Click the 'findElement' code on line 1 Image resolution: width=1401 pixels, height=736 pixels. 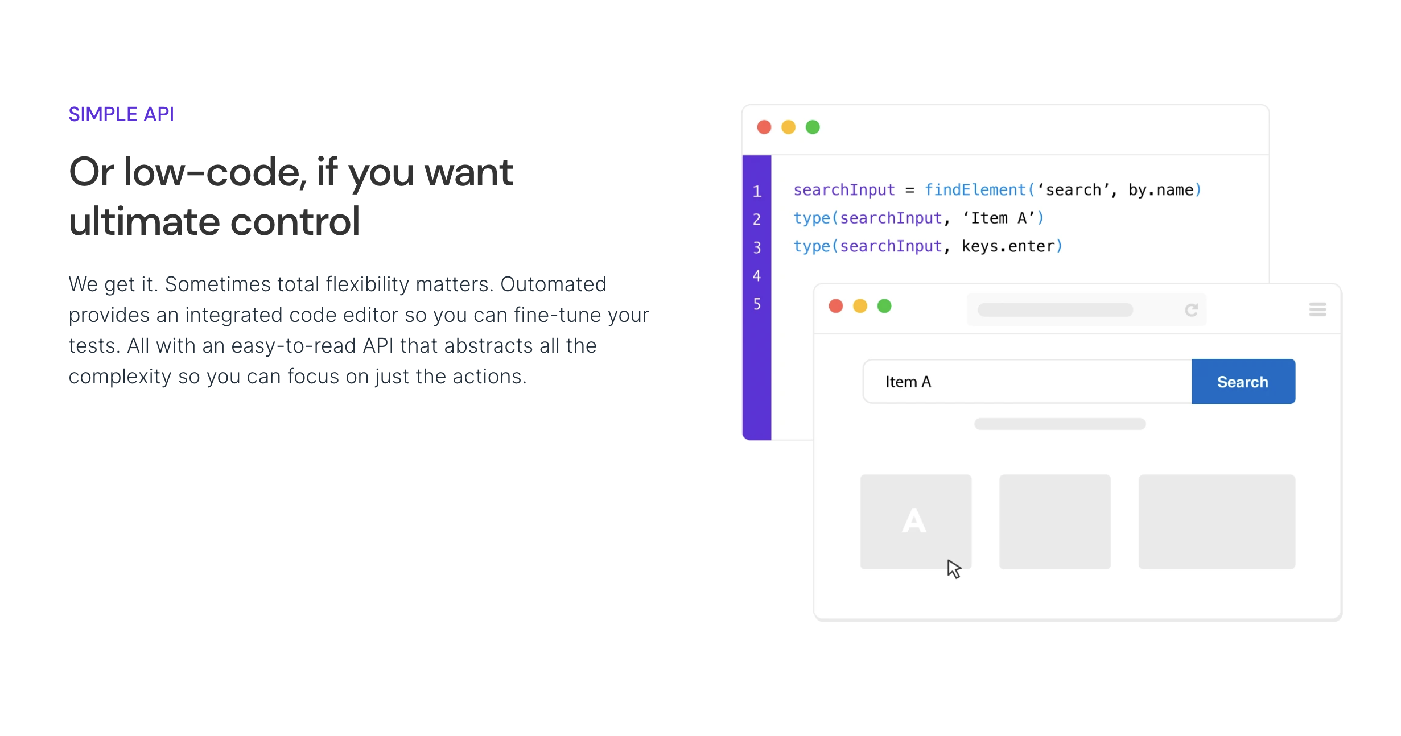pos(975,190)
